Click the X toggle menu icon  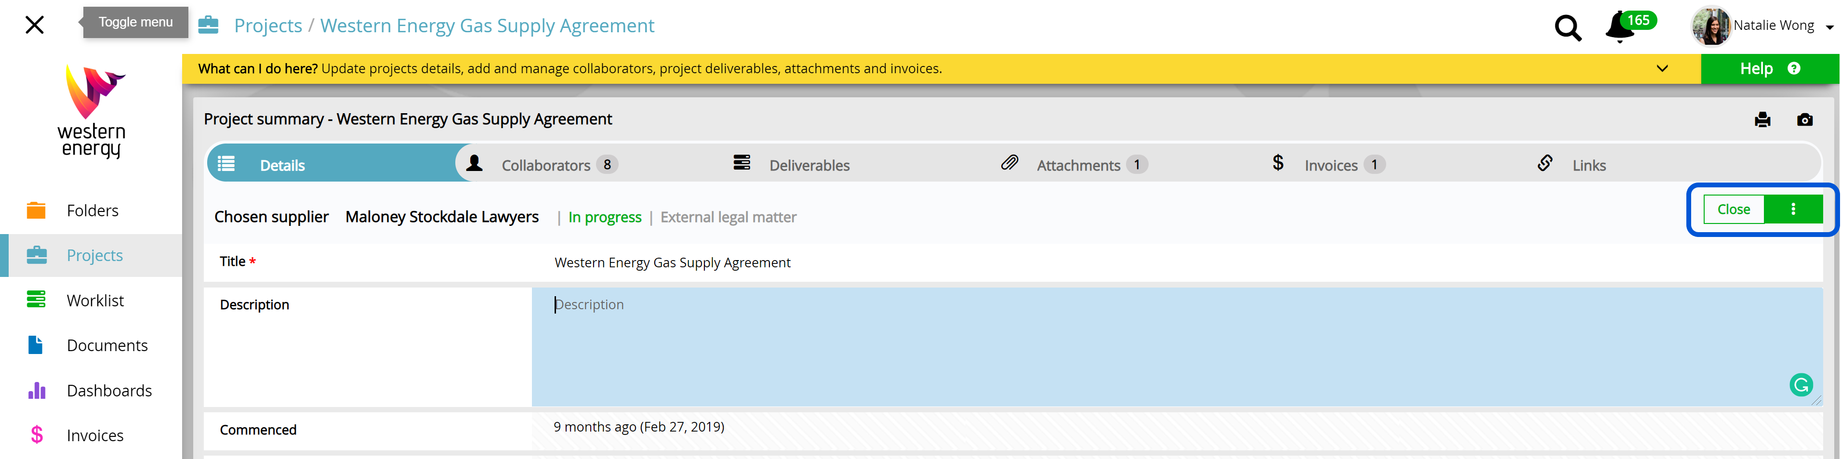point(34,25)
